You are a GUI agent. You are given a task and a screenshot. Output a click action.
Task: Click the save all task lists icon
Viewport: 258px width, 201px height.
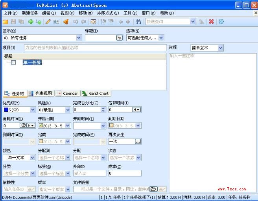click(x=21, y=22)
